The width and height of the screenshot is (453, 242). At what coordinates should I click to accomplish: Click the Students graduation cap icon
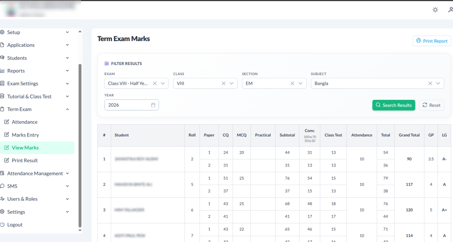point(2,58)
